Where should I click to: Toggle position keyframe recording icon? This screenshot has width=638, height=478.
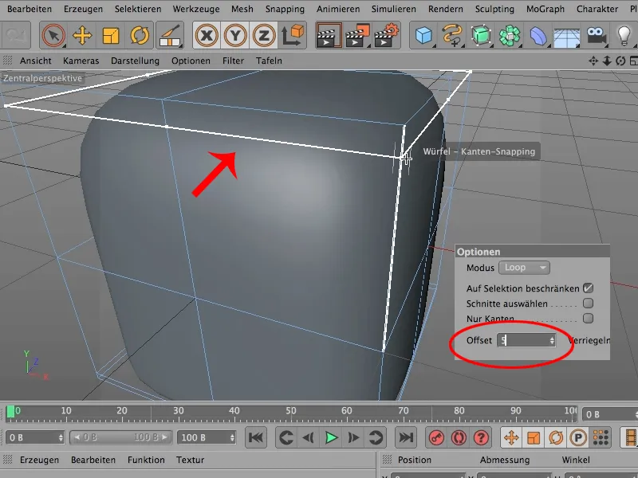click(511, 437)
